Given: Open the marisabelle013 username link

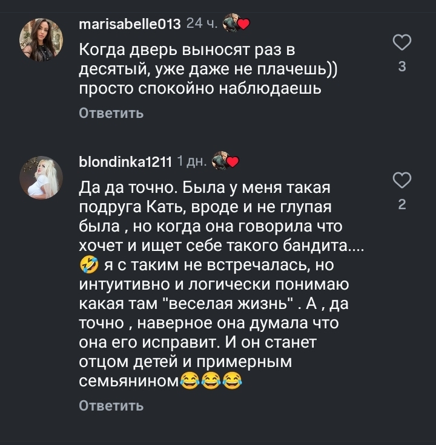Looking at the screenshot, I should (130, 24).
